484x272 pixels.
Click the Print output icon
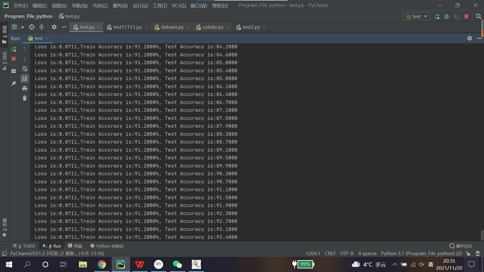pyautogui.click(x=25, y=88)
